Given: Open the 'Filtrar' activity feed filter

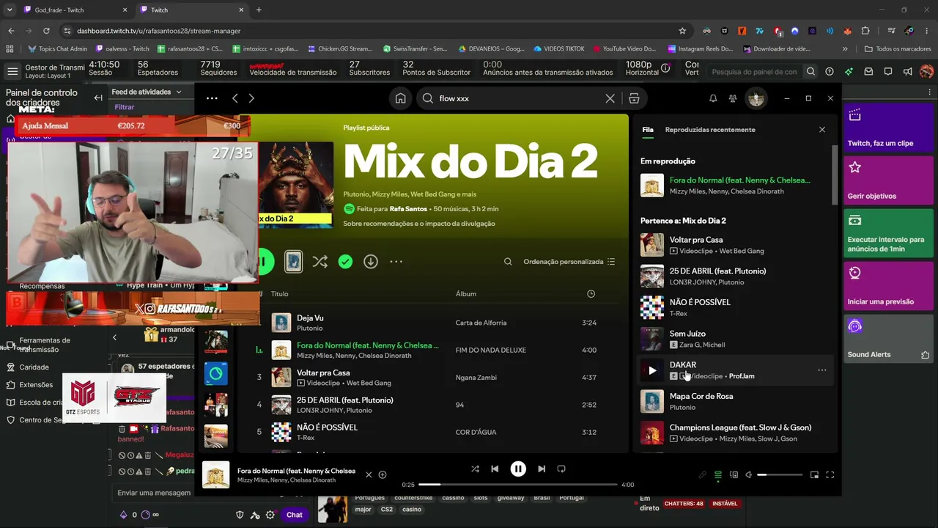Looking at the screenshot, I should click(125, 107).
